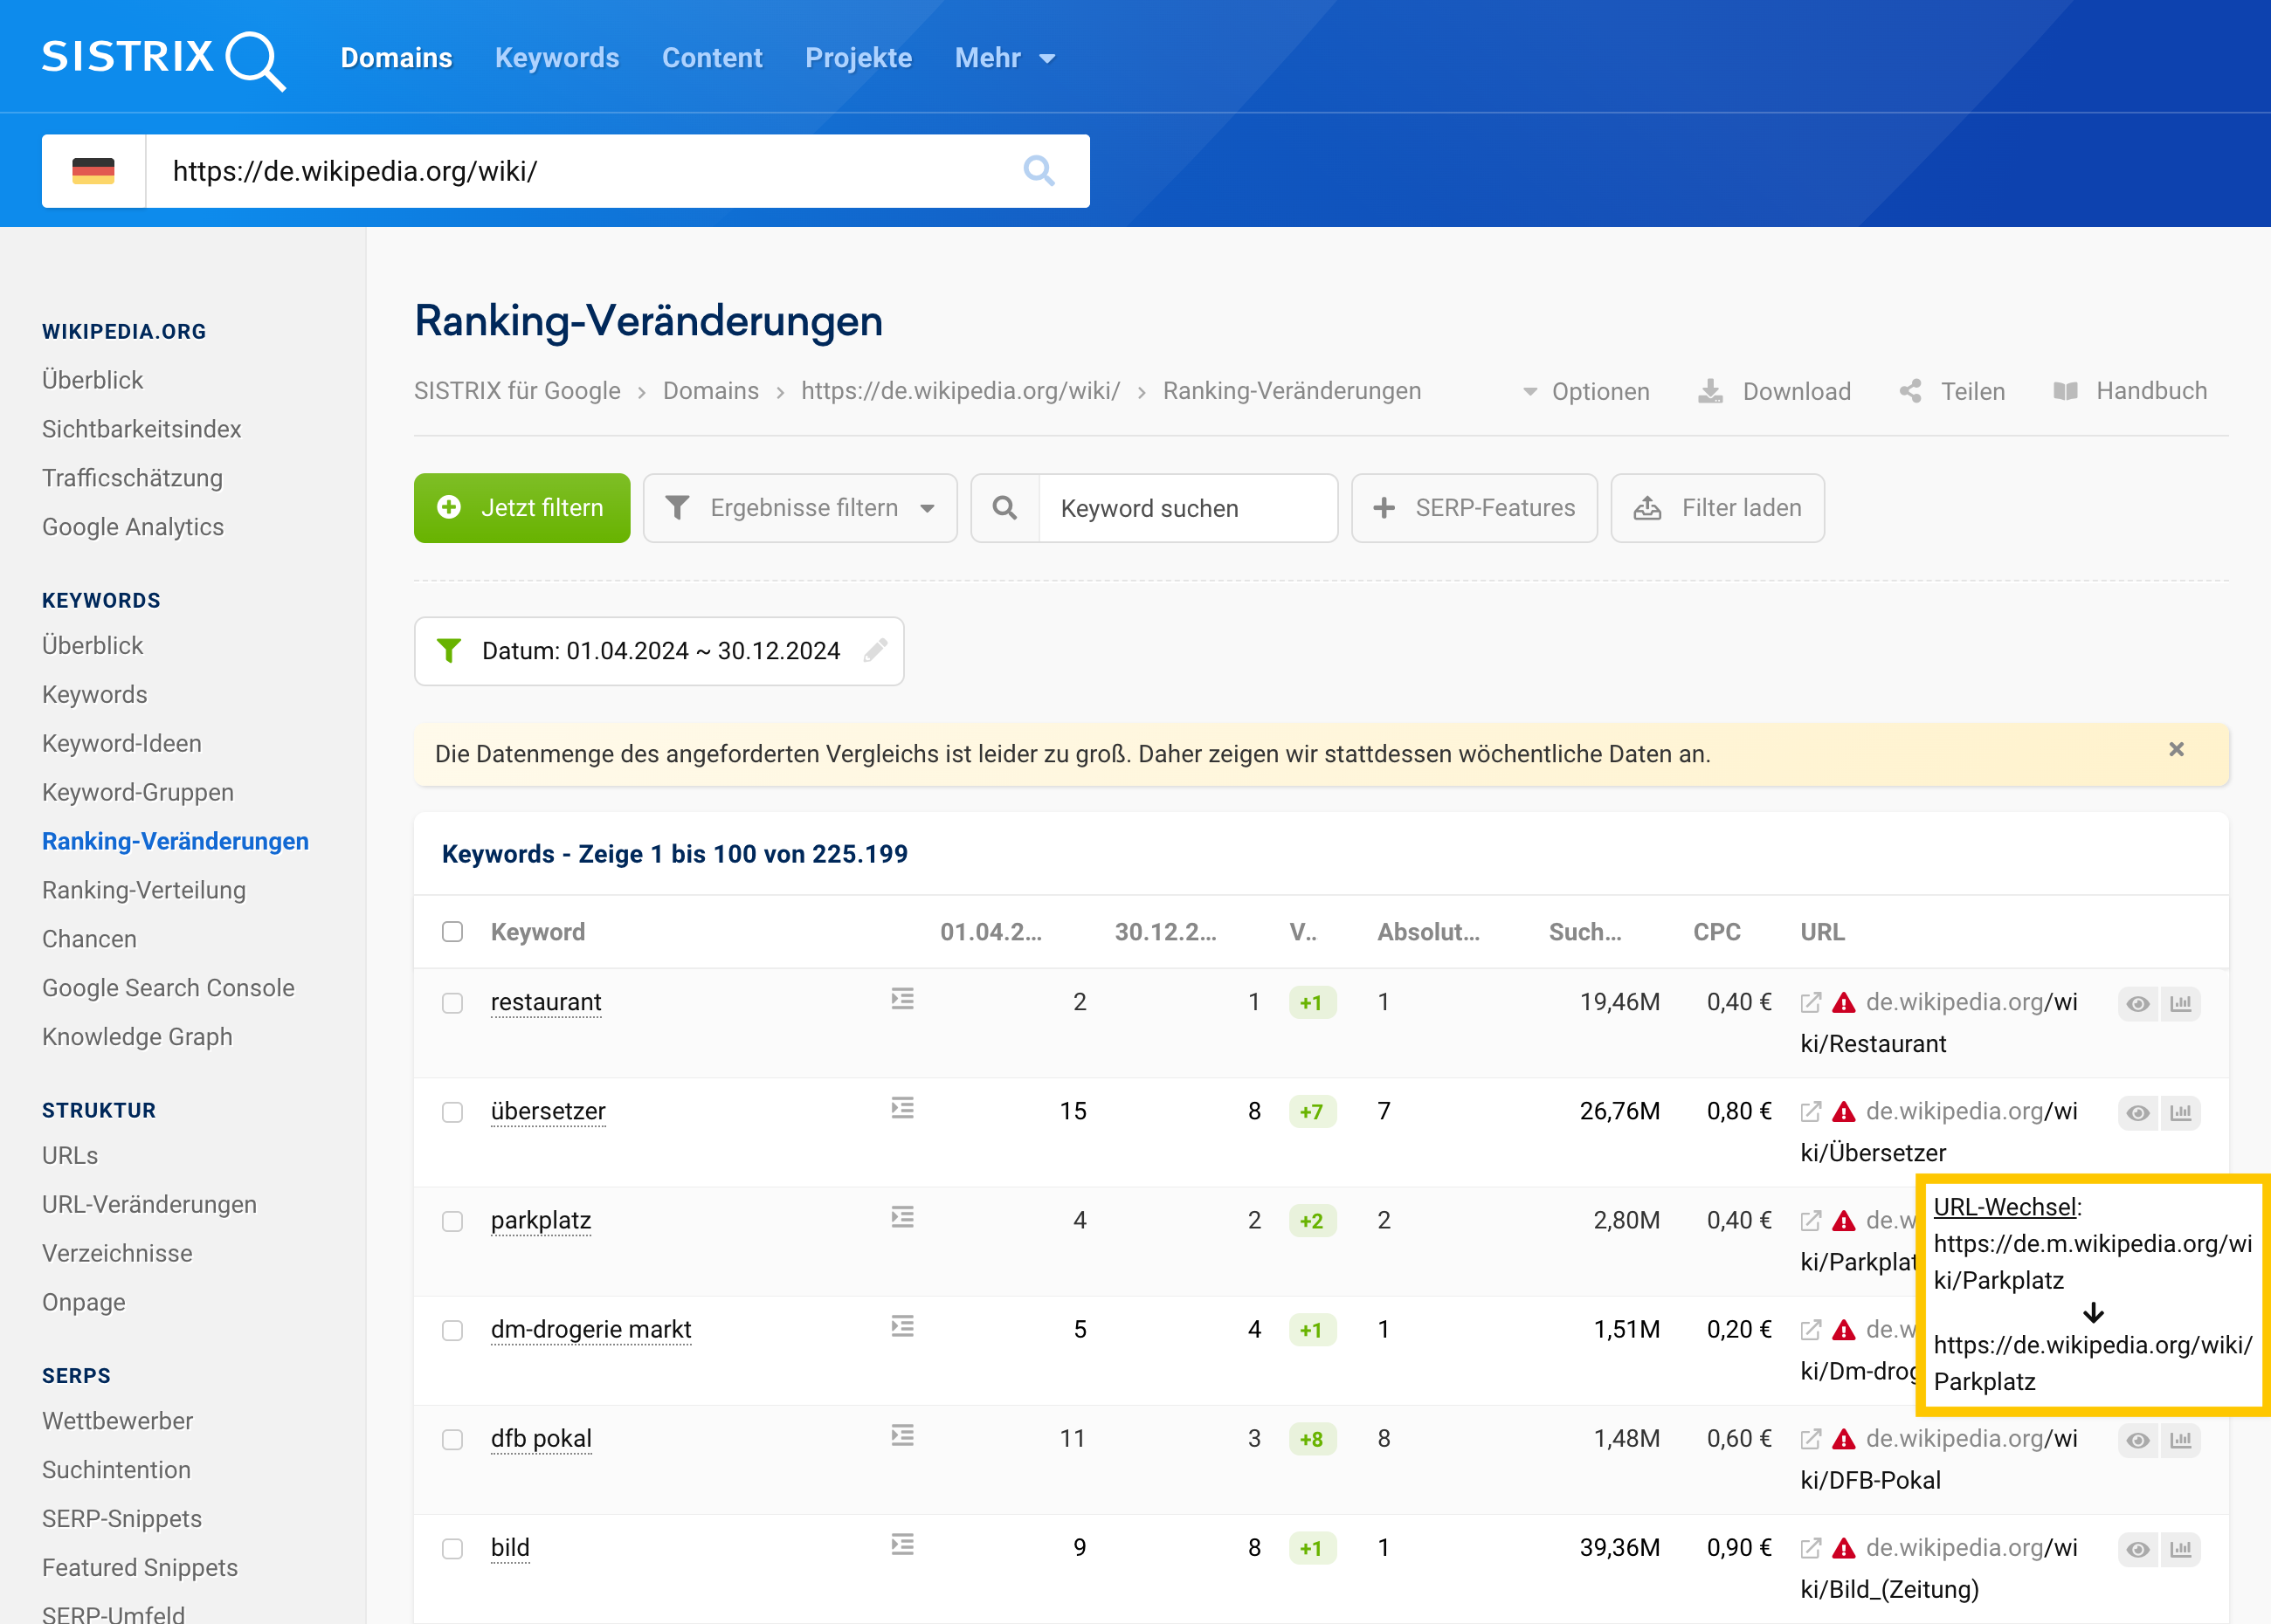Show chart icon for restaurant row
This screenshot has height=1624, width=2271.
(2181, 1003)
